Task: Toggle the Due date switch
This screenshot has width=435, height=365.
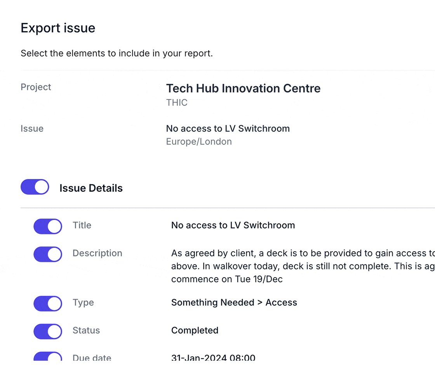Action: (x=48, y=358)
